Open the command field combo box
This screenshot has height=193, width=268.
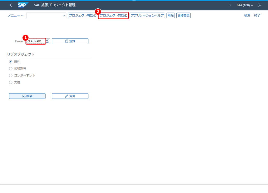pos(46,15)
